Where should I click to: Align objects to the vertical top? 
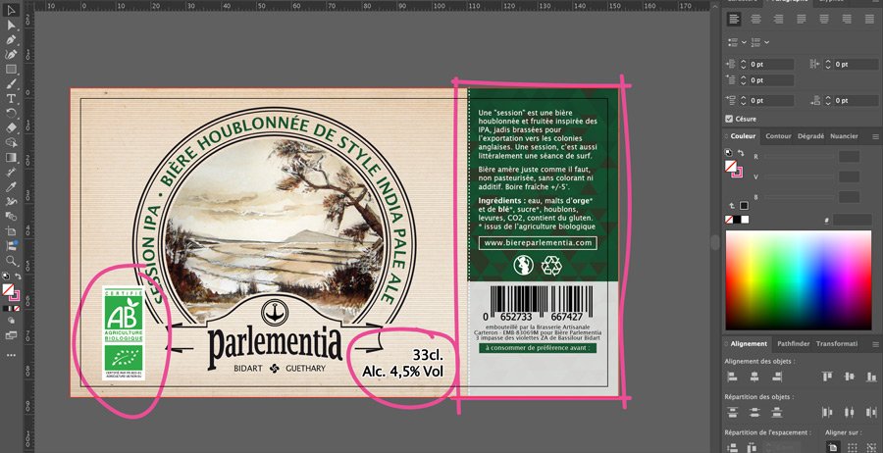point(827,377)
